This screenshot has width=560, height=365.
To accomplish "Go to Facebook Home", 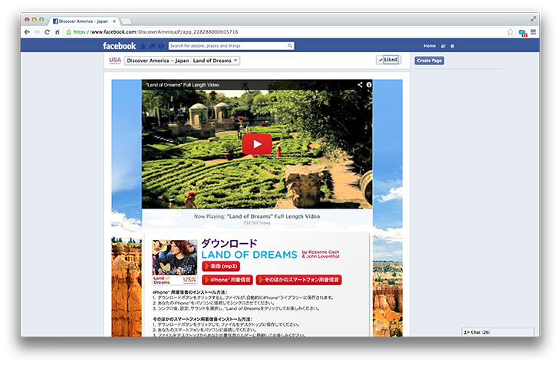I will (x=430, y=46).
